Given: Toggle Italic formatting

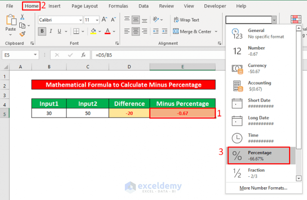Looking at the screenshot, I should click(x=51, y=31).
